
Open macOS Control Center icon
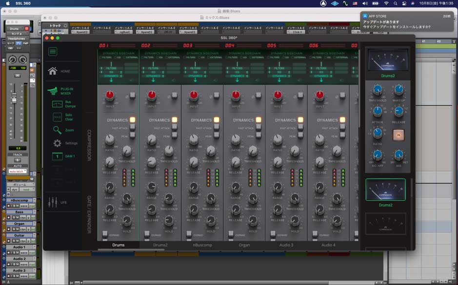tap(404, 3)
